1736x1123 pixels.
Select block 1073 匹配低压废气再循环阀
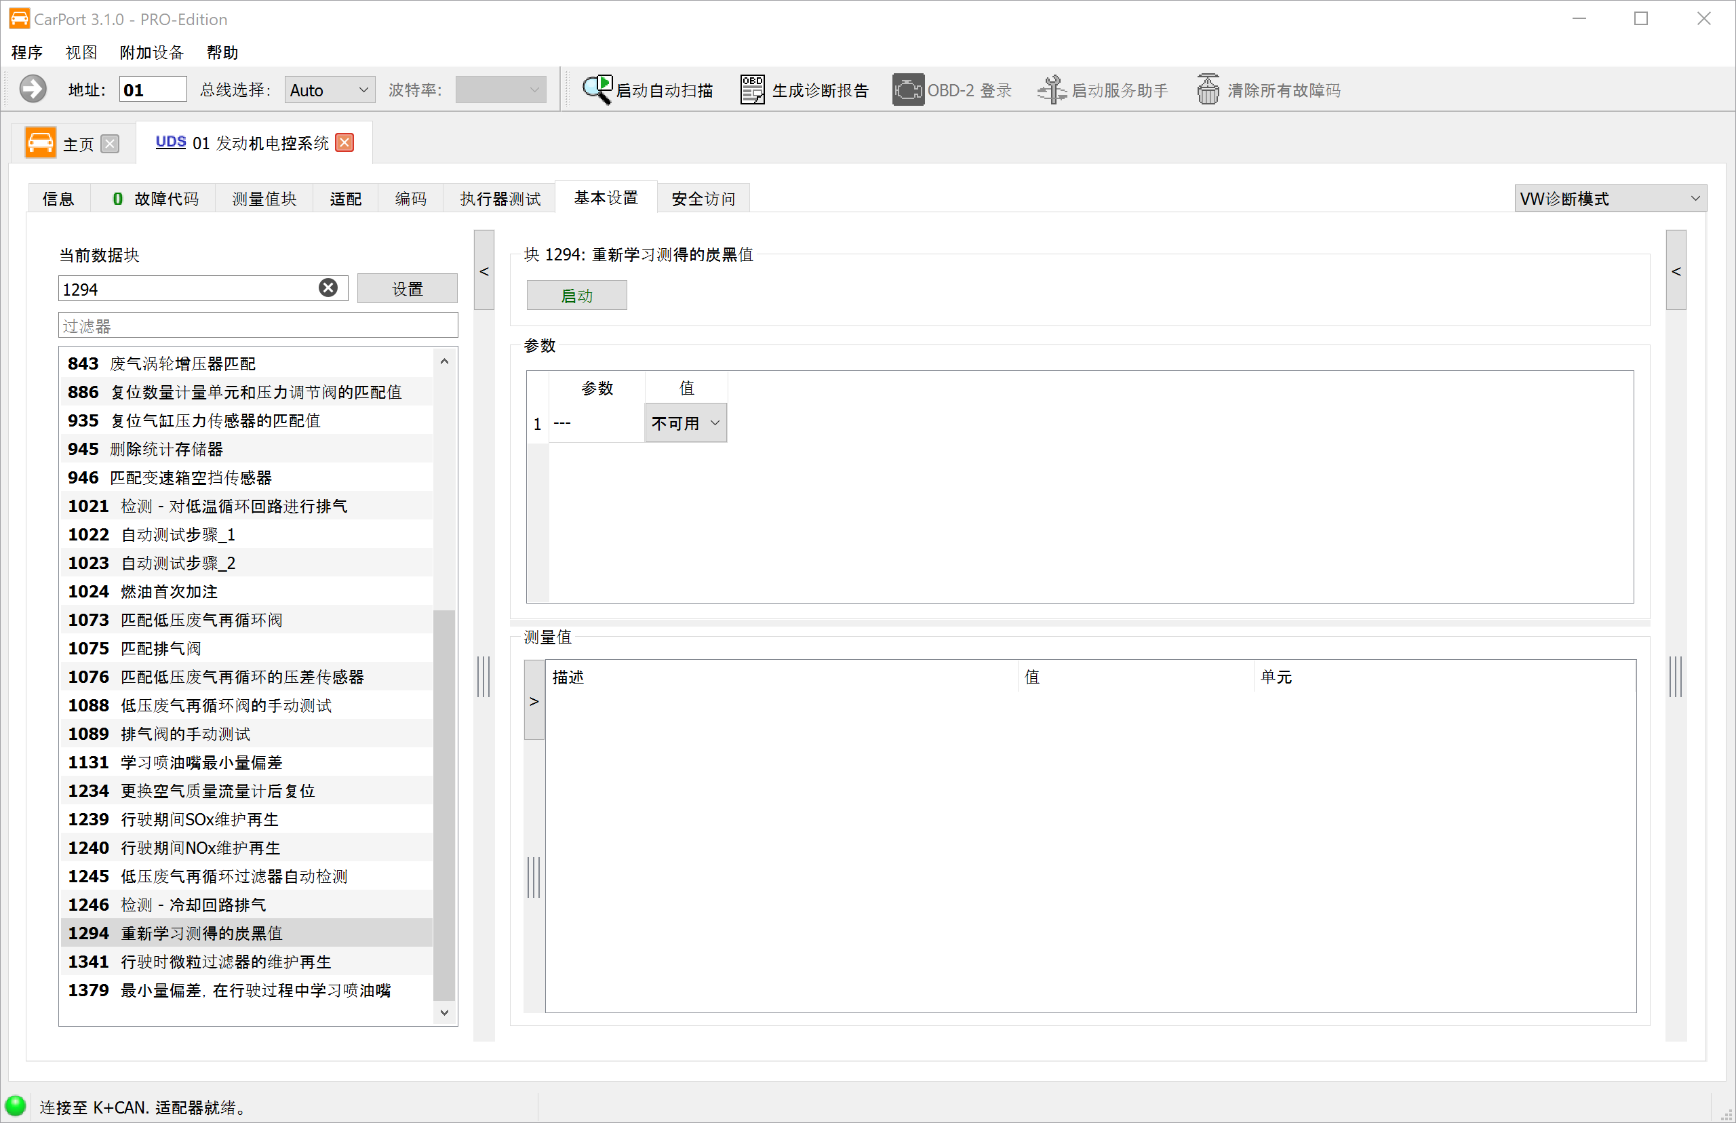246,620
